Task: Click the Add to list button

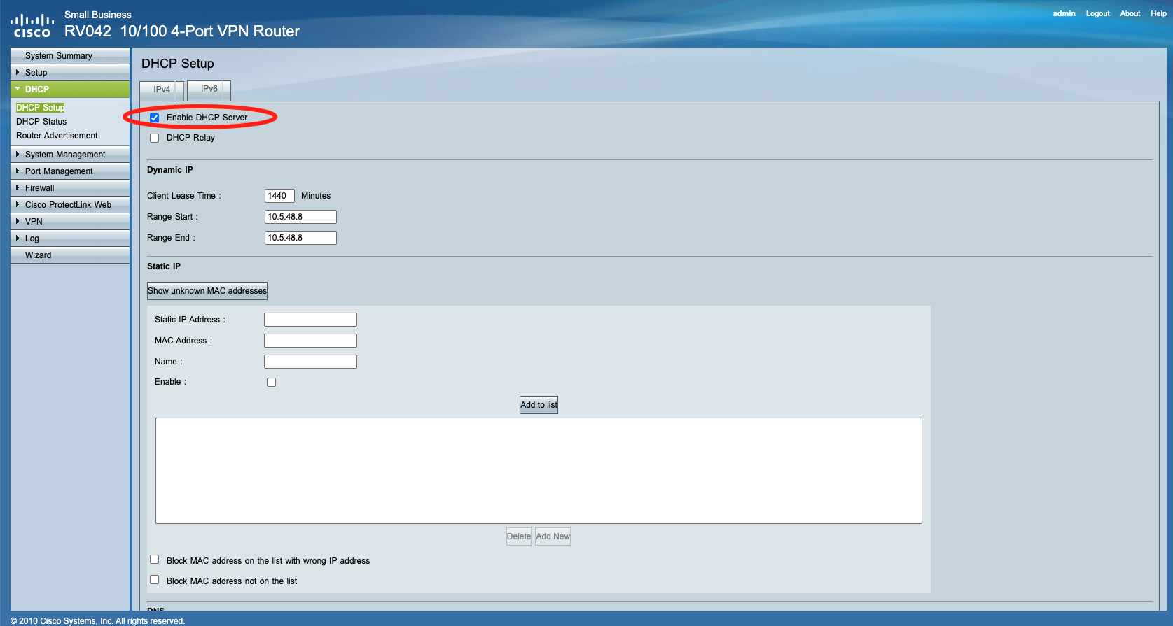Action: click(539, 405)
